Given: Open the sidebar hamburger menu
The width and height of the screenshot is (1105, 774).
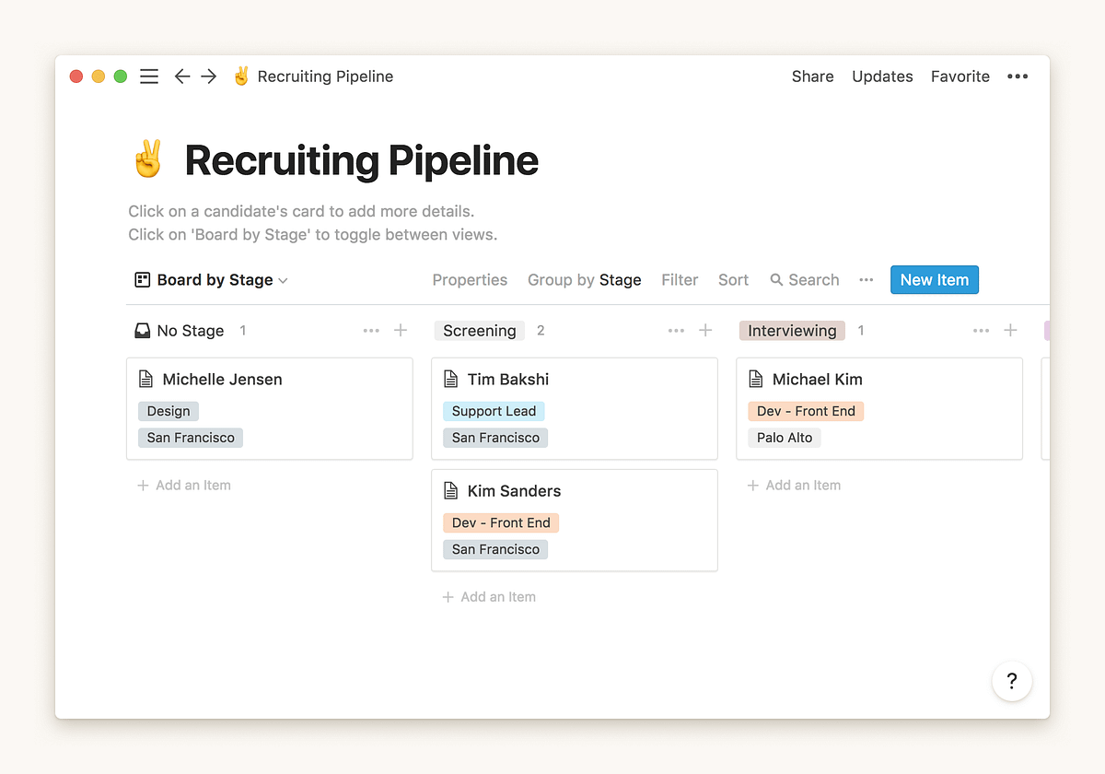Looking at the screenshot, I should 149,76.
